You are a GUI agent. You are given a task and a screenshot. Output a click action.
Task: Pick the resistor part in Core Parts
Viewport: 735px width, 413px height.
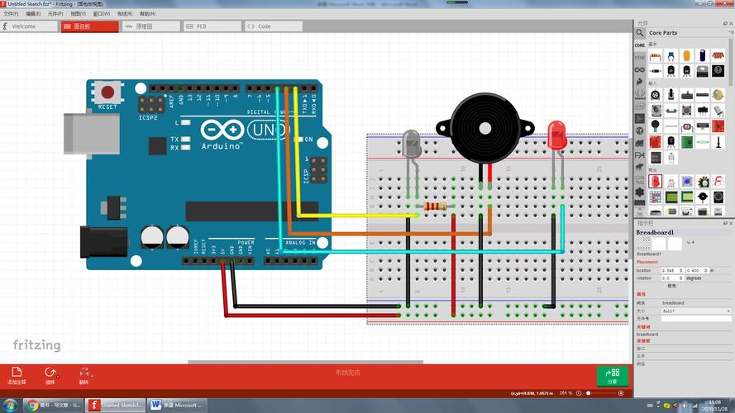point(655,57)
